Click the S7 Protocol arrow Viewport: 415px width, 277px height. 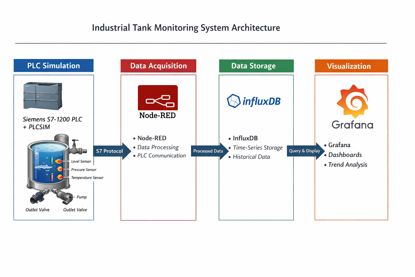coord(112,151)
